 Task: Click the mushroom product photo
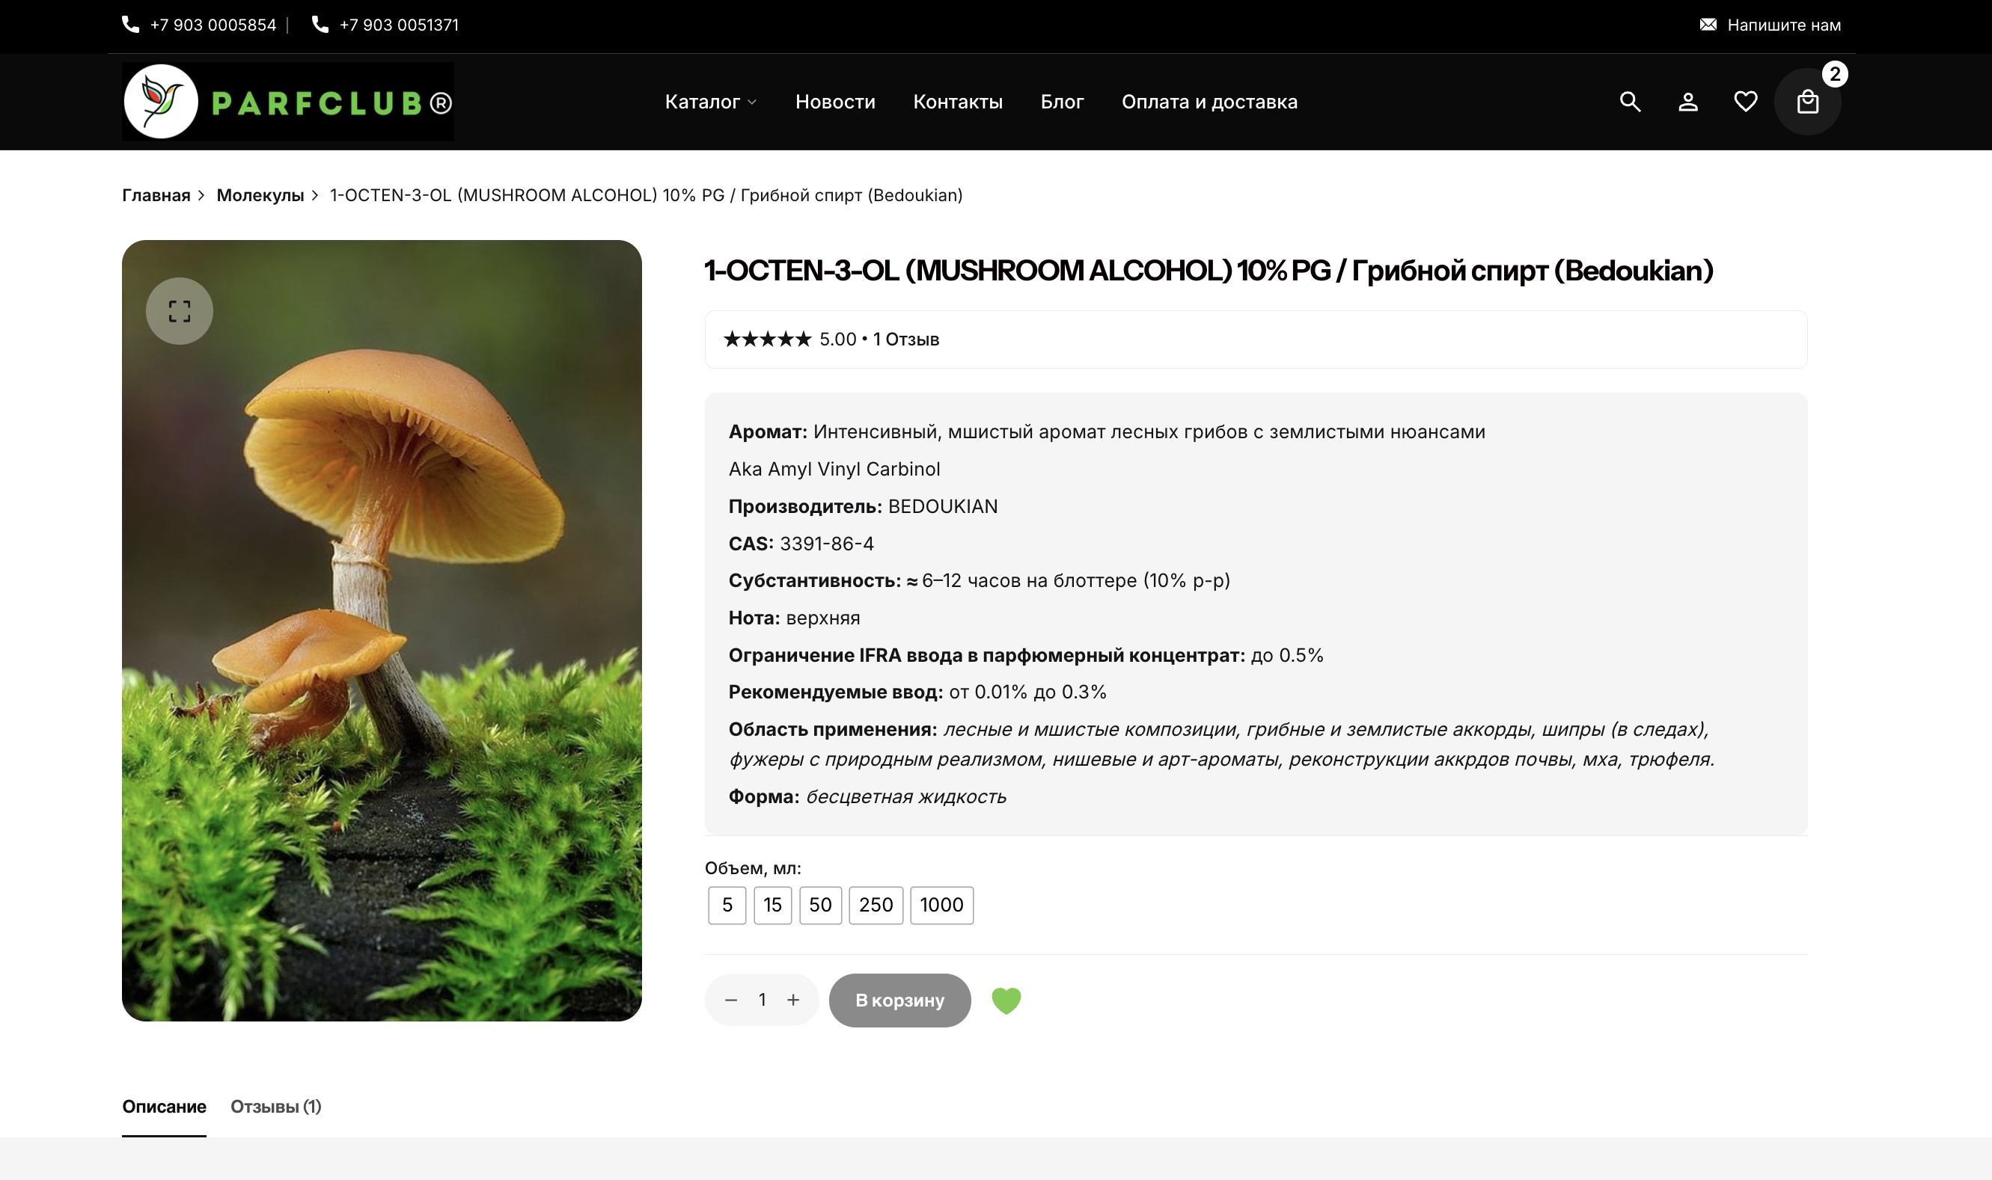click(x=381, y=628)
